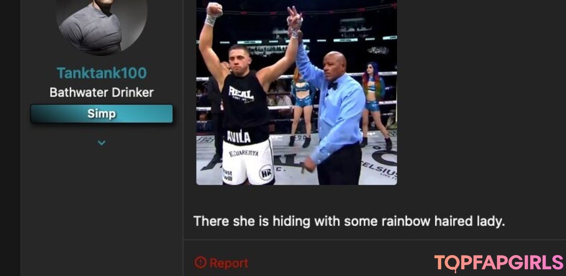Open Tanktank100's profile avatar picture
This screenshot has width=566, height=276.
[x=102, y=26]
